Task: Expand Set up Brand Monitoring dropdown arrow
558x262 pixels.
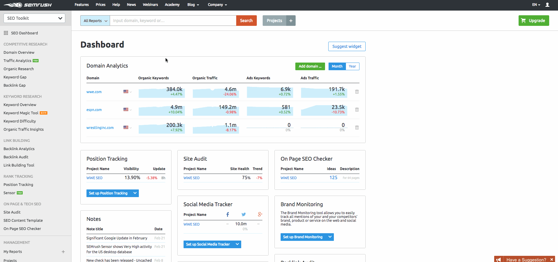Action: pyautogui.click(x=330, y=237)
